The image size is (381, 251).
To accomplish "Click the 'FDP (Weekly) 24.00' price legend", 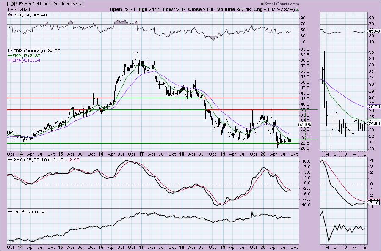I will [x=36, y=51].
